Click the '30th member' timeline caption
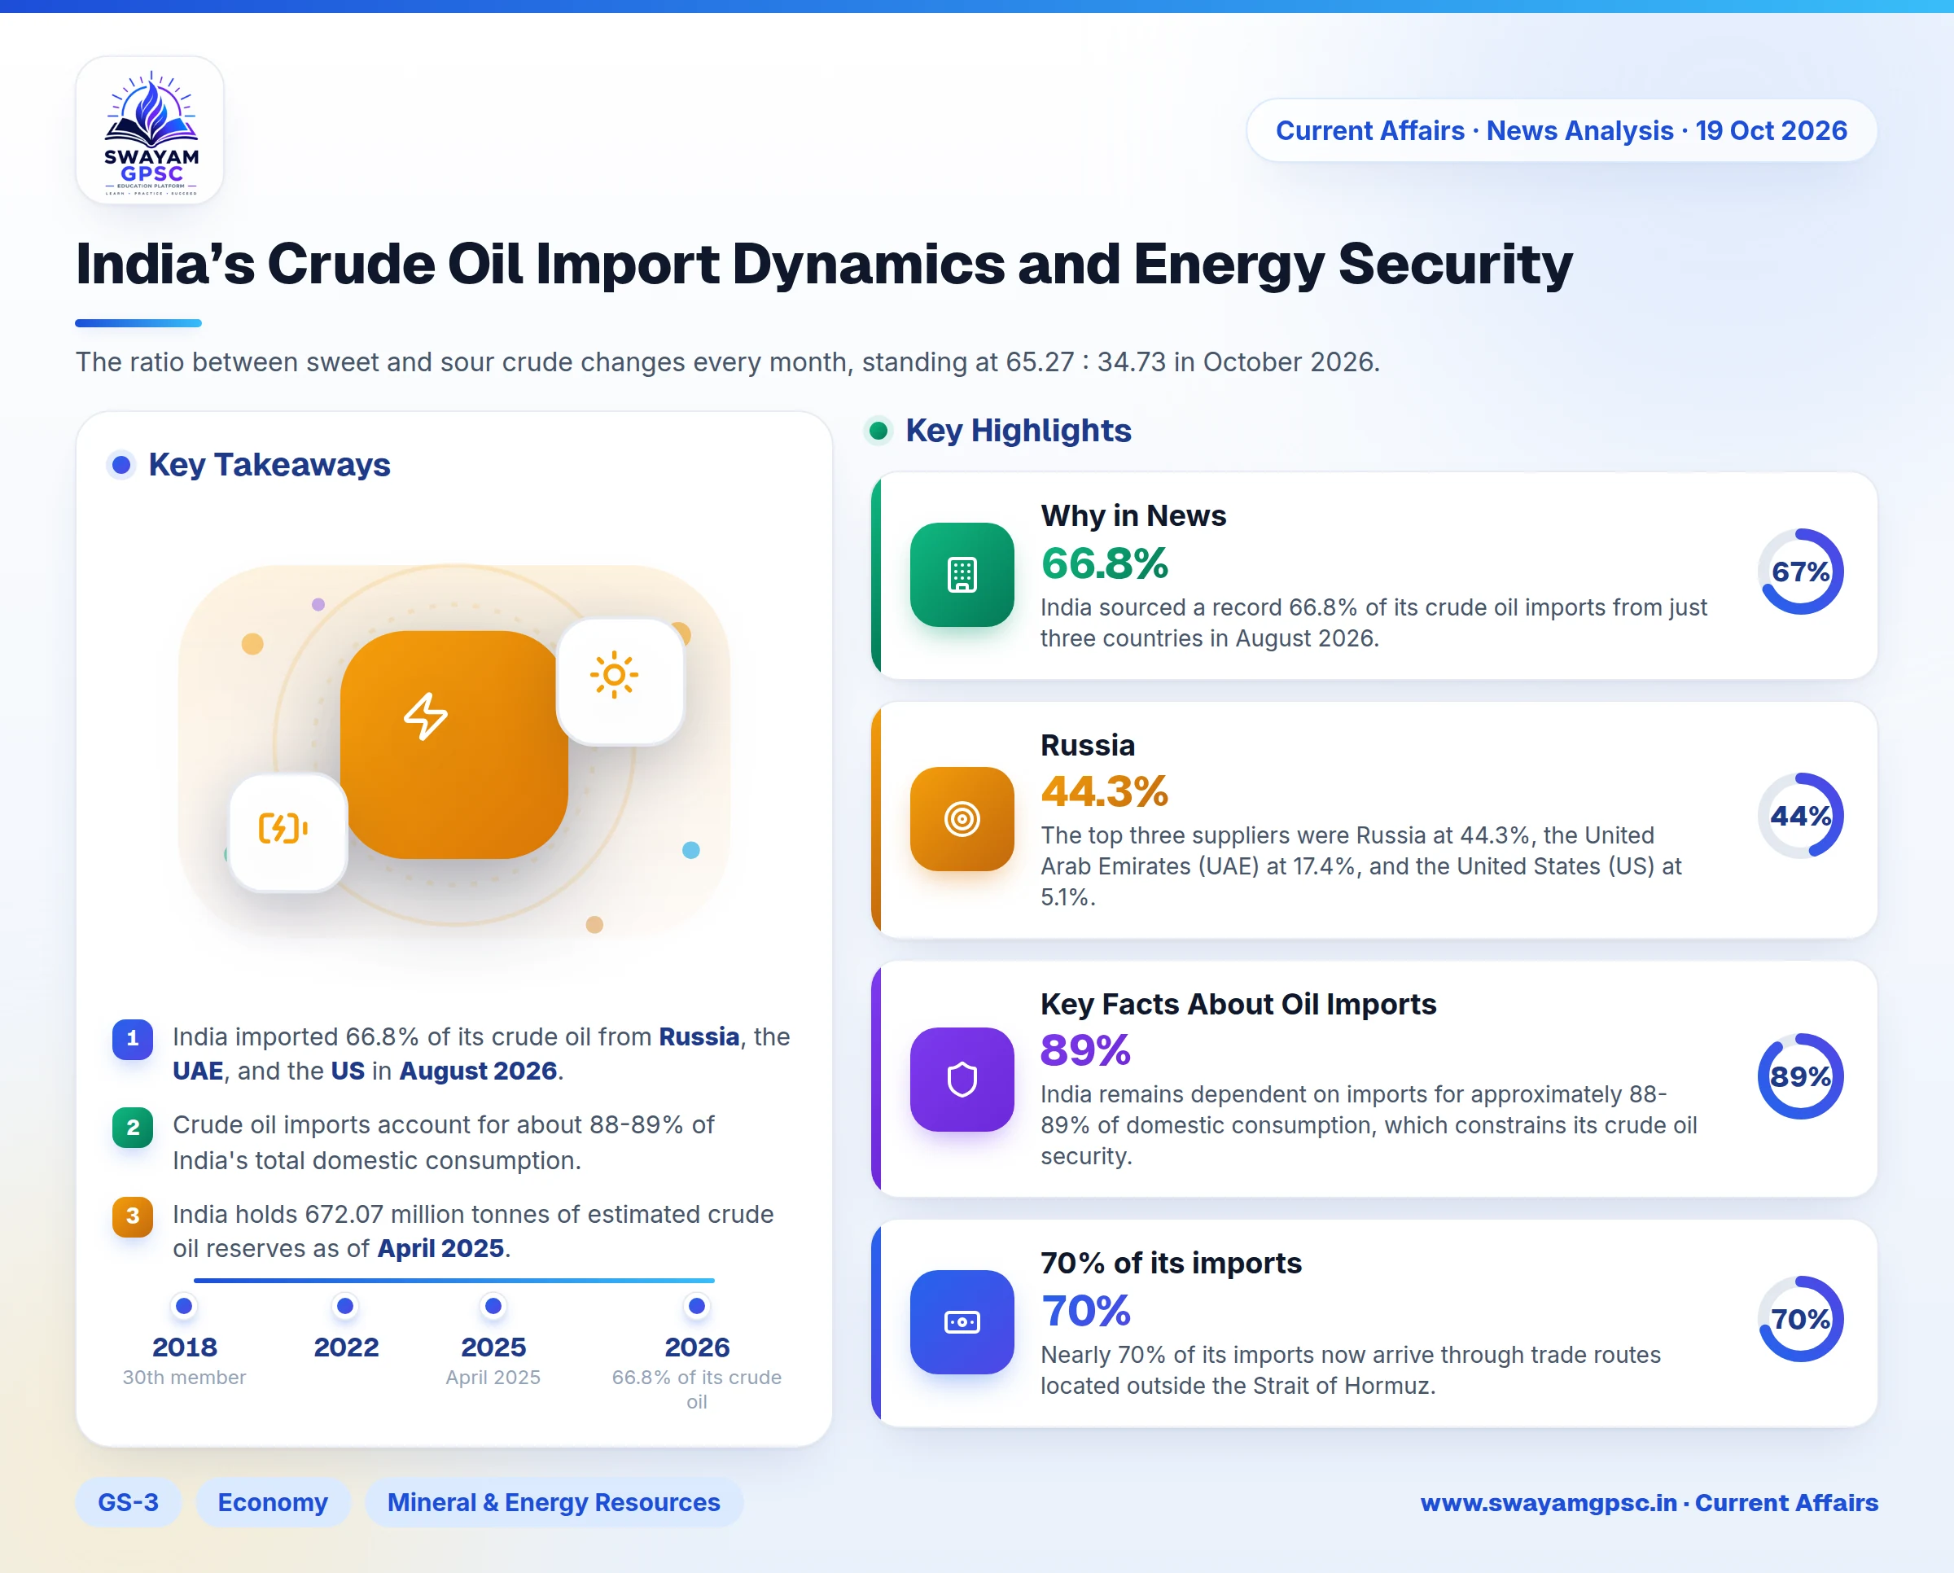This screenshot has width=1954, height=1573. (184, 1378)
